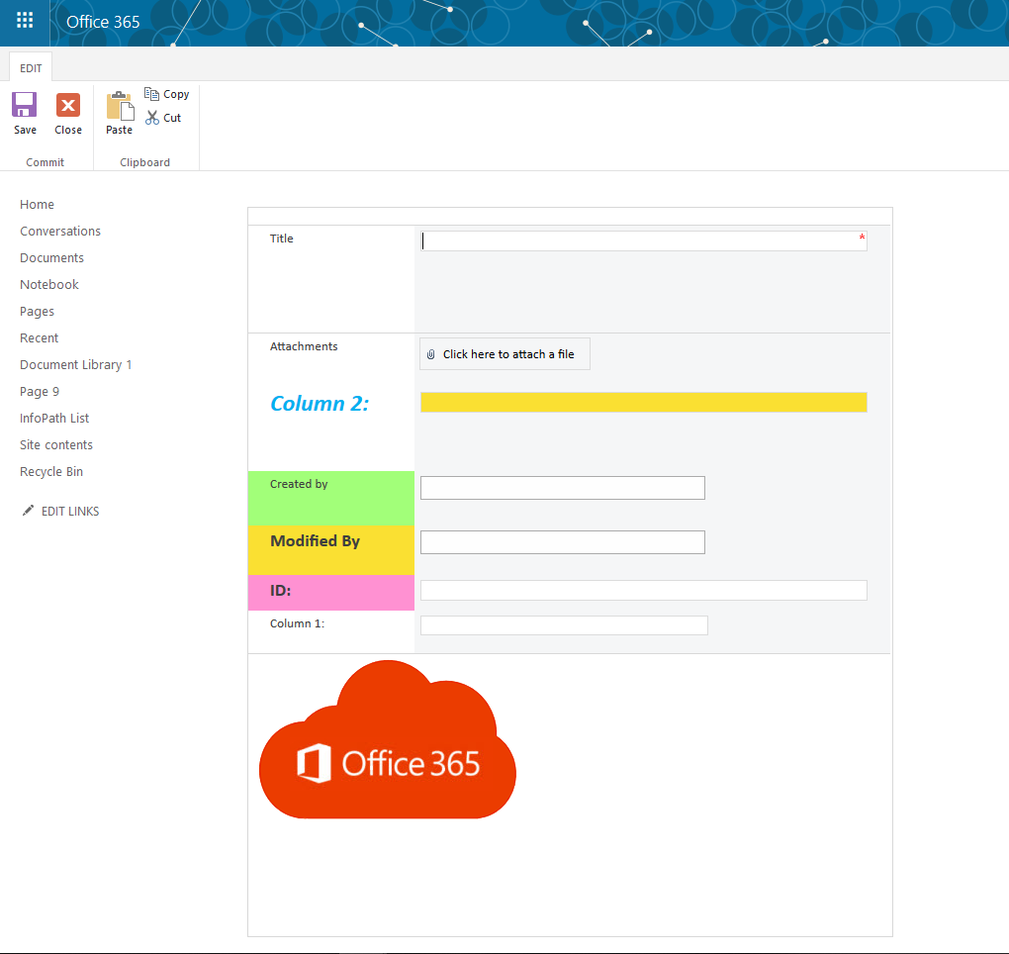Open the InfoPath List link
1009x954 pixels.
[54, 419]
